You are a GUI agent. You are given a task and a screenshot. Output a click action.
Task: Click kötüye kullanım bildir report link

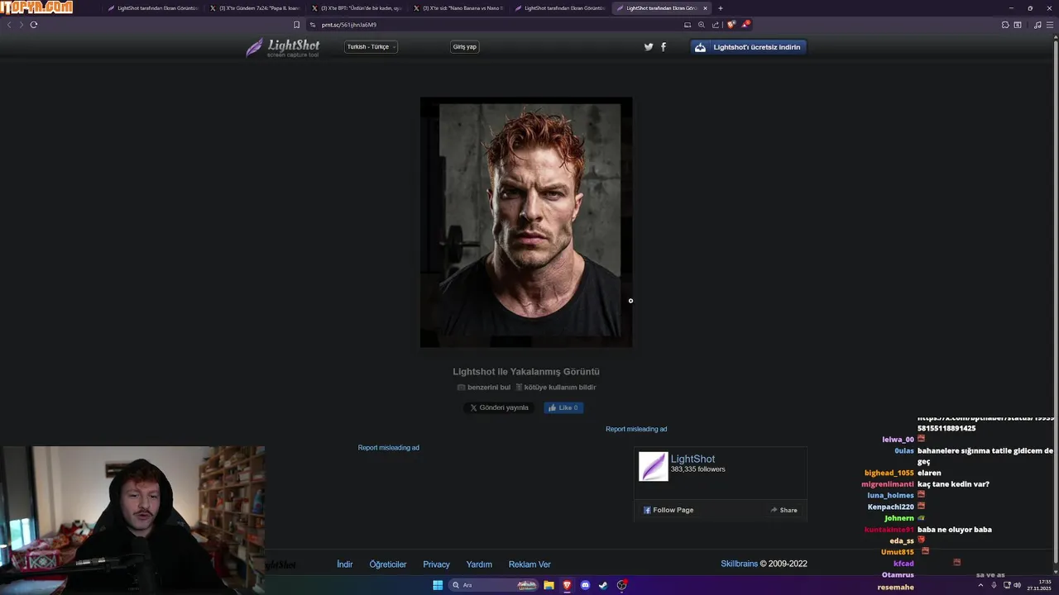tap(556, 387)
